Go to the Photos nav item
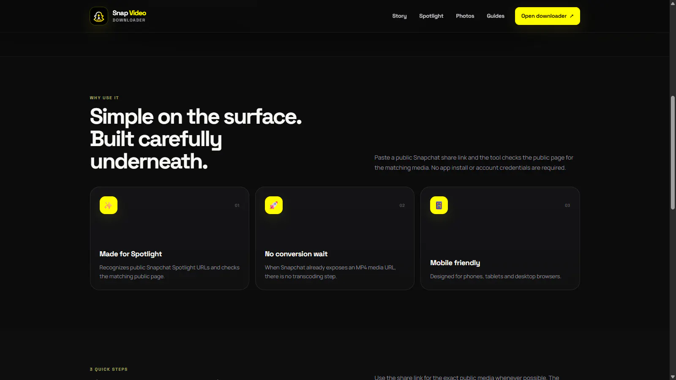Viewport: 676px width, 380px height. (465, 16)
